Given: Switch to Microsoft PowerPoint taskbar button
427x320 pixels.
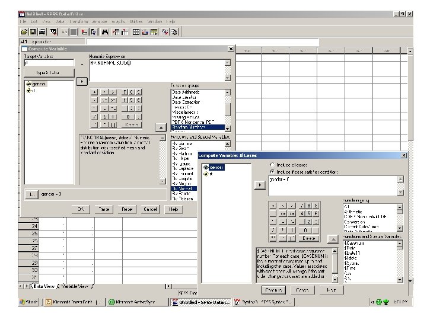Looking at the screenshot, I should coord(74,302).
